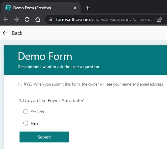Click the Submit button

[44, 137]
